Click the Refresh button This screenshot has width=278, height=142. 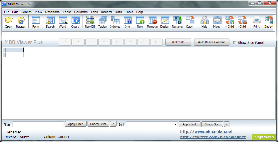[178, 42]
